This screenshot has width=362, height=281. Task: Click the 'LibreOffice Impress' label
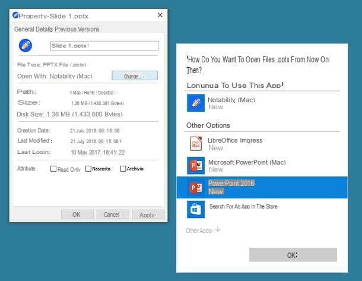(x=235, y=140)
